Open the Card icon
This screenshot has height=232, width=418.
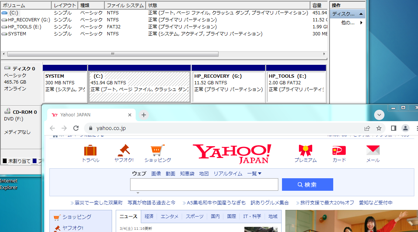coord(339,151)
